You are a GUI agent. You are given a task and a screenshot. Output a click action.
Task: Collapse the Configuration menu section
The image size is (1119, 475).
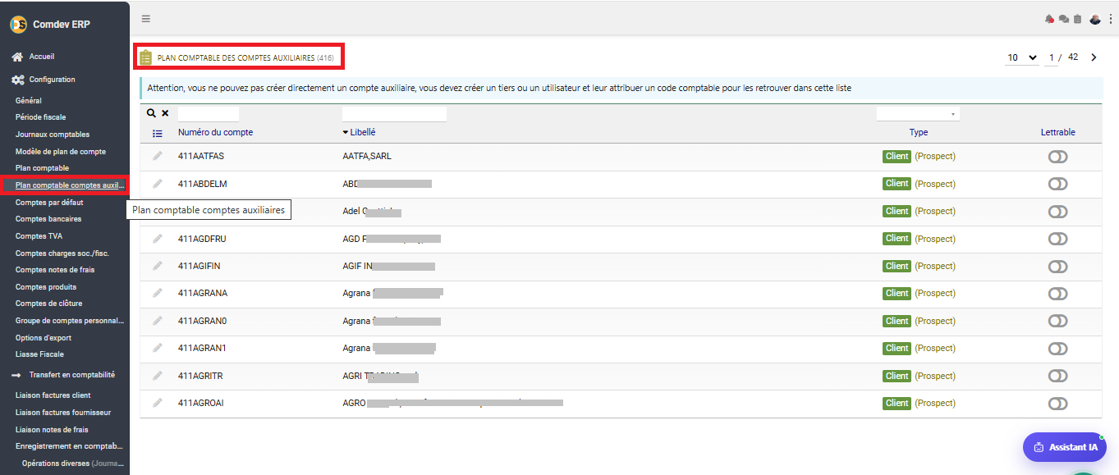click(52, 80)
